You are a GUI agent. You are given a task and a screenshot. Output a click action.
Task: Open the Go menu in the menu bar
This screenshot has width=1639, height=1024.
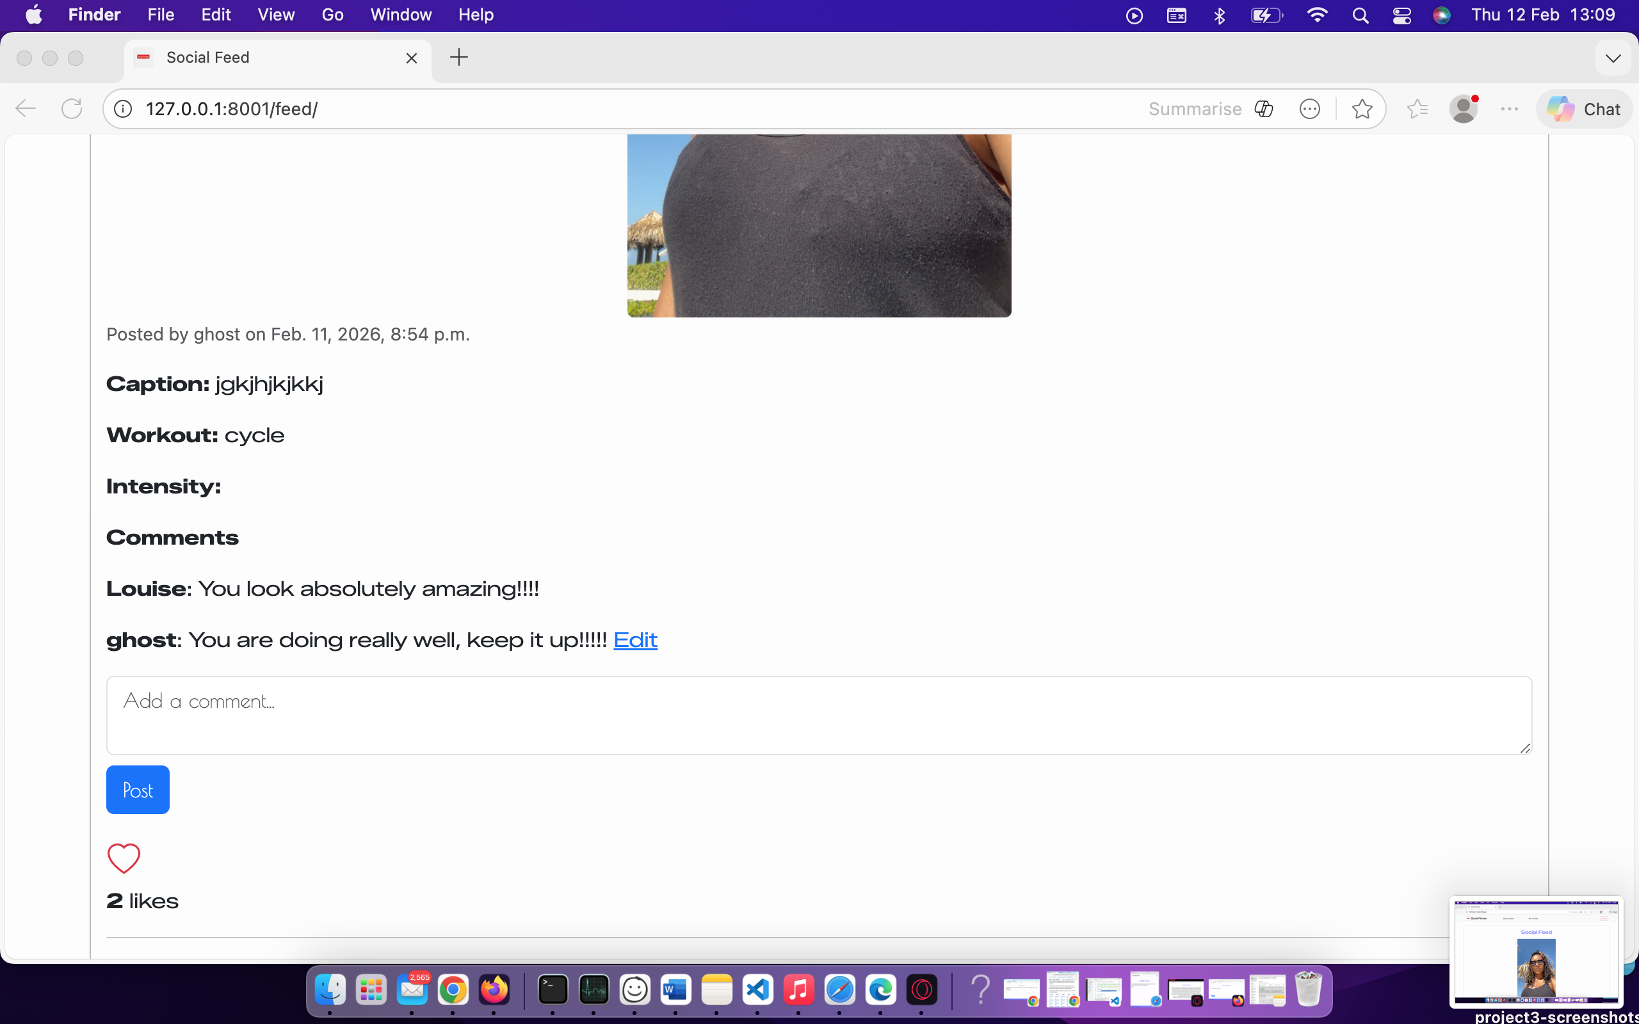point(332,14)
